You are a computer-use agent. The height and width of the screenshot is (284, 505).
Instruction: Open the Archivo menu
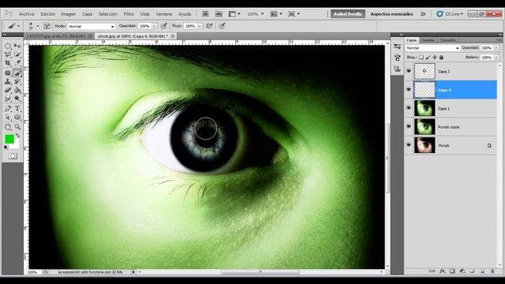[x=27, y=14]
